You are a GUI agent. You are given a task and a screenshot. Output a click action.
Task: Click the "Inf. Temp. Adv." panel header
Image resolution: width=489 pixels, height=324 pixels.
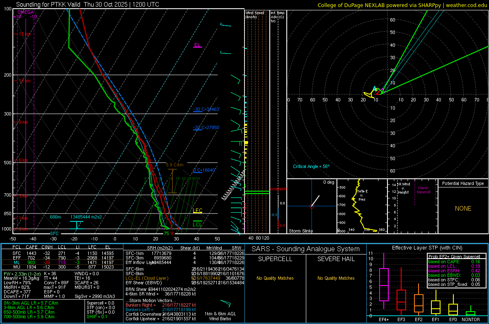pyautogui.click(x=278, y=17)
